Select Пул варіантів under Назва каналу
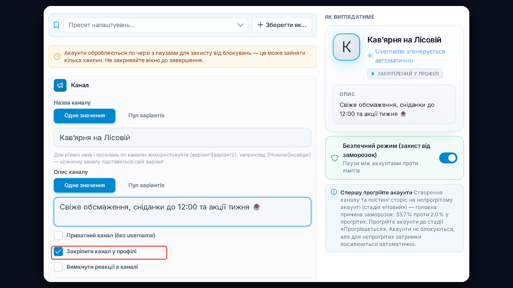Image resolution: width=513 pixels, height=288 pixels. point(146,116)
